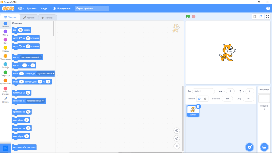Screen dimensions: 272x153
Task: Click the иди 10 корака block
Action: [21, 30]
